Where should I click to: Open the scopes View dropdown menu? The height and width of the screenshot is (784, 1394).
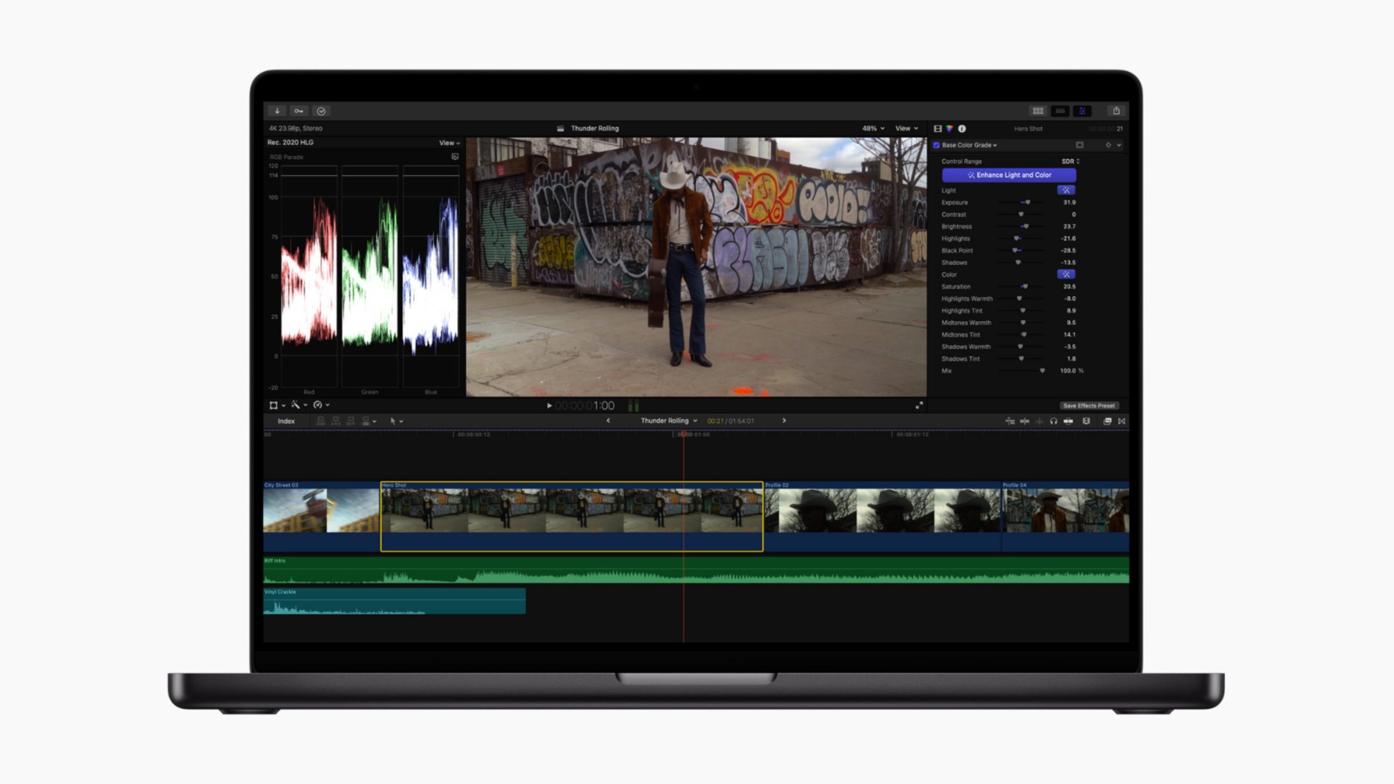click(449, 143)
